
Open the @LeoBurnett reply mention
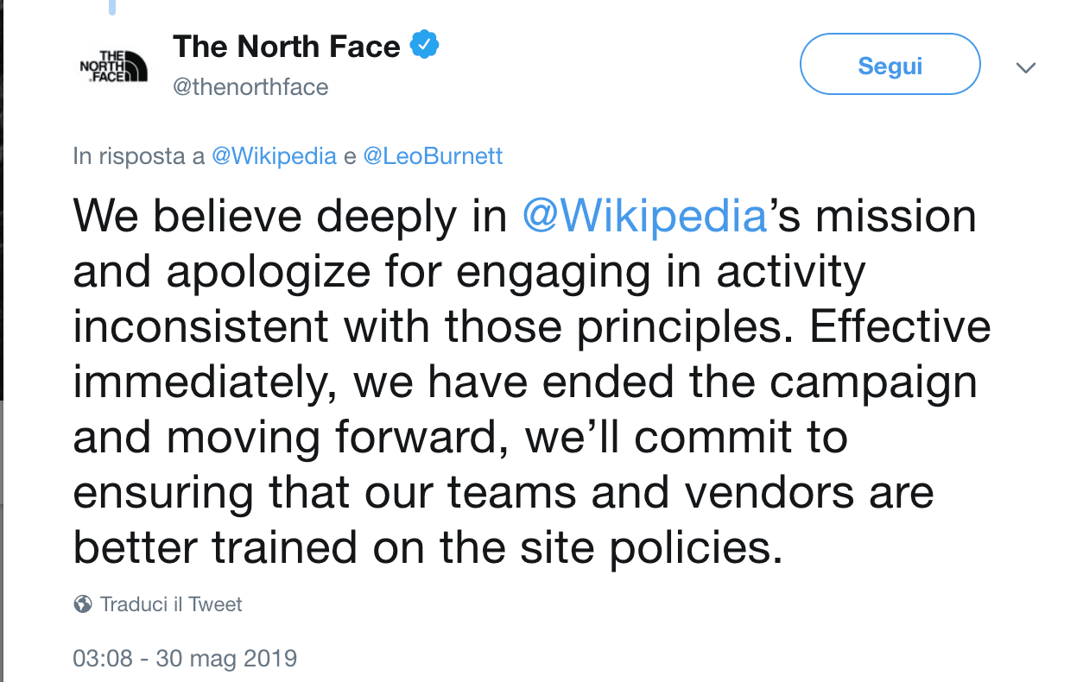point(433,156)
